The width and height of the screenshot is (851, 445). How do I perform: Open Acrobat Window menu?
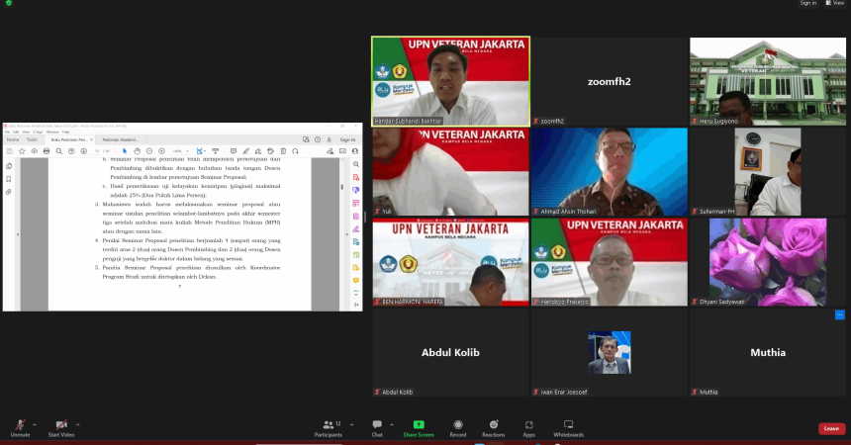tap(52, 132)
